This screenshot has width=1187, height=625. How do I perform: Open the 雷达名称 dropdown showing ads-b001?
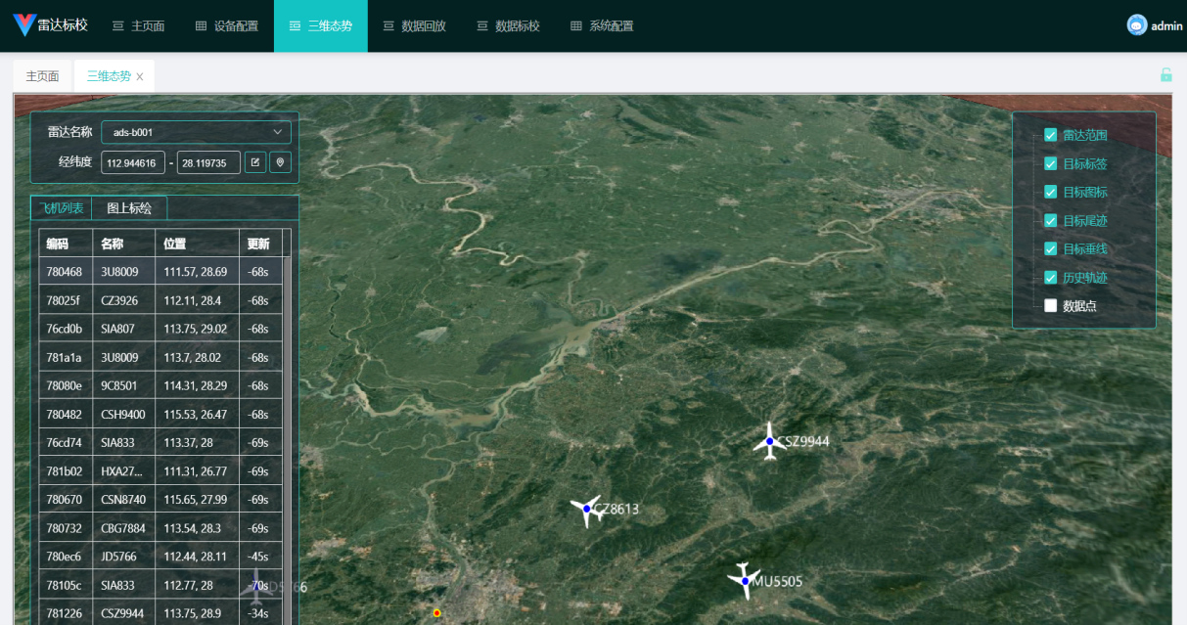pos(196,132)
